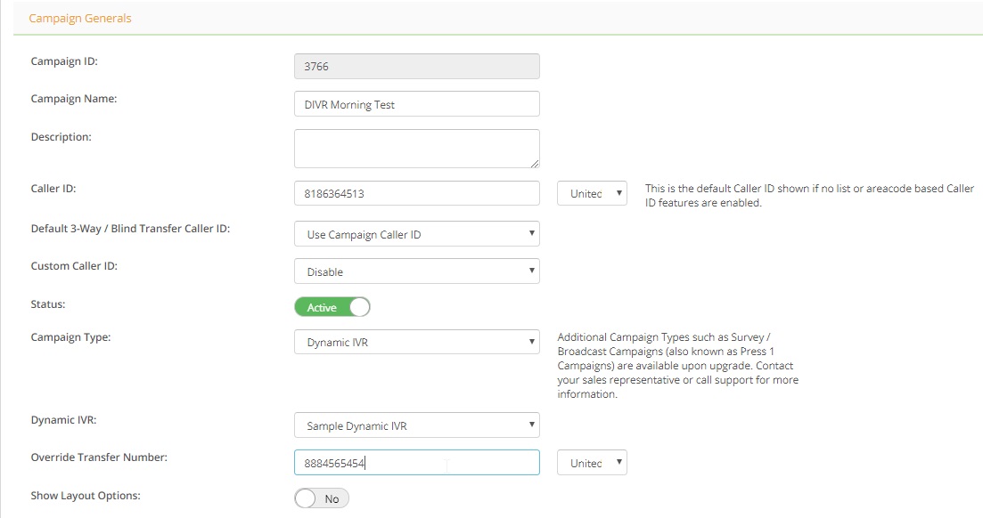Open Default 3-Way / Blind Transfer Caller ID dropdown
Screen dimensions: 983x518
(416, 234)
